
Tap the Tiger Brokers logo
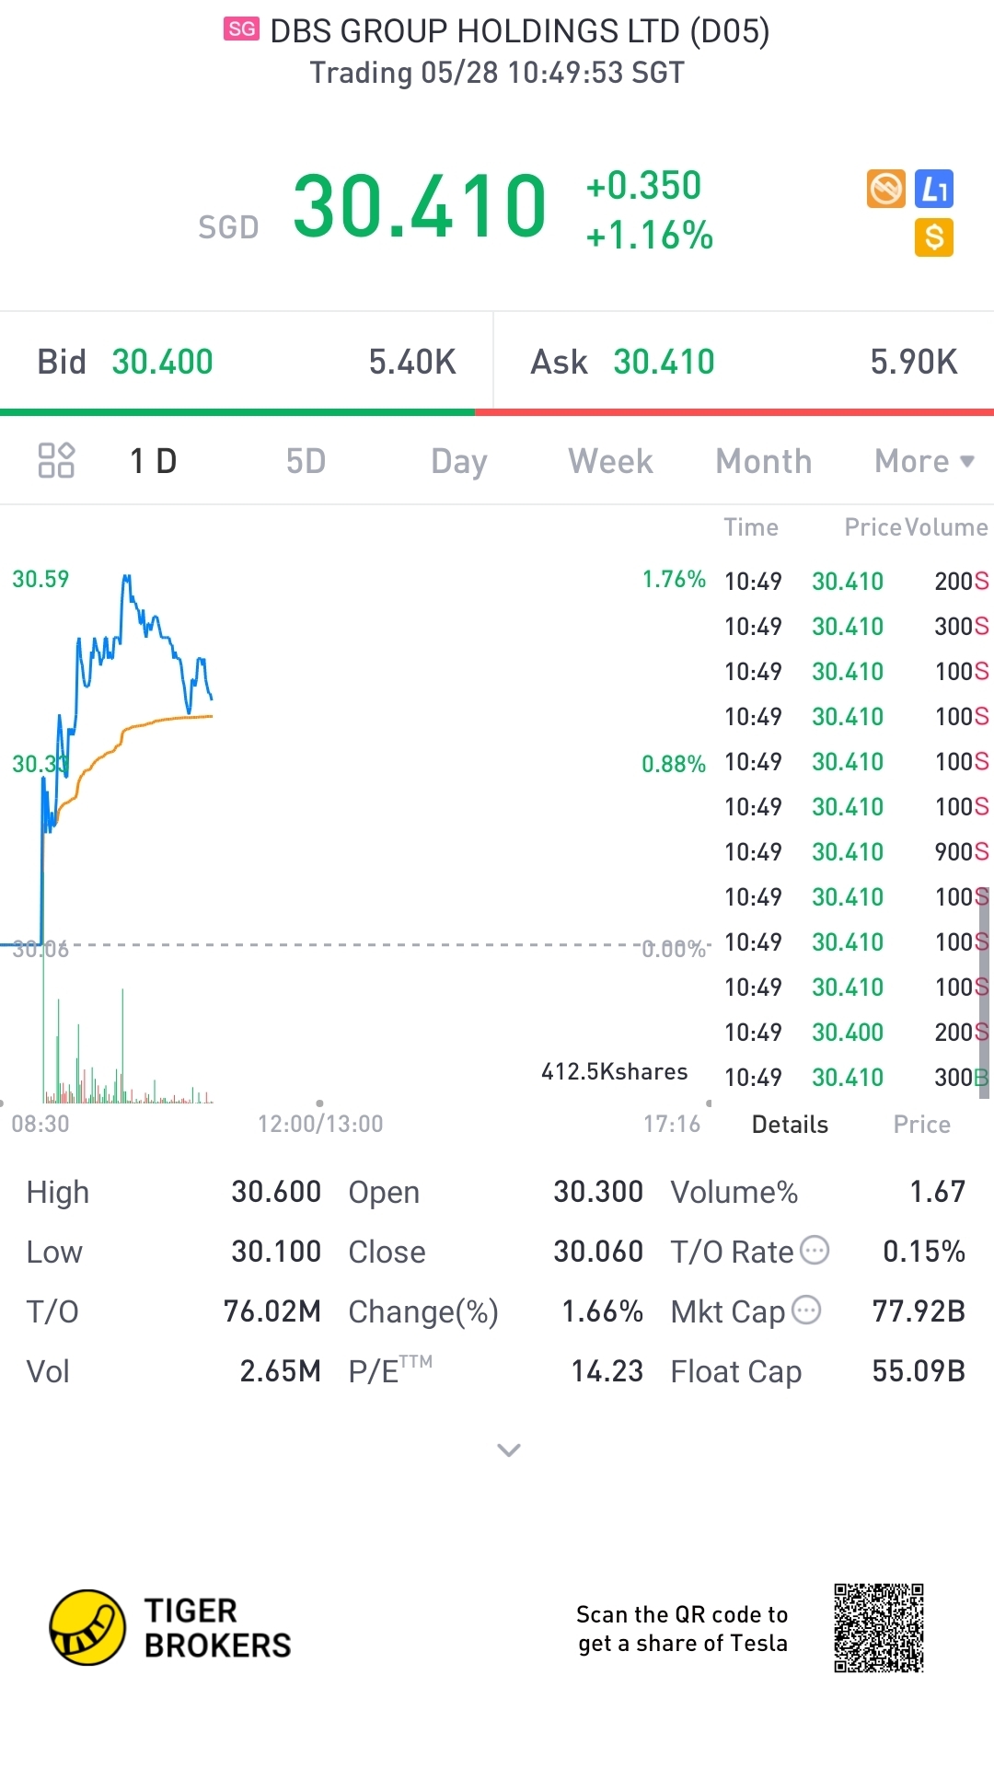point(170,1627)
